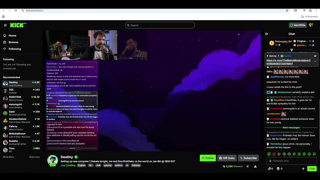Report stream using warning triangle icon

(255, 166)
